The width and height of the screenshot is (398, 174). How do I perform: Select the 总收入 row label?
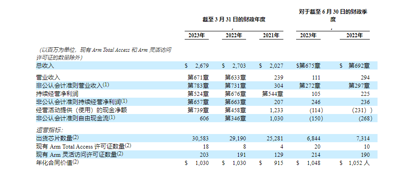coord(45,65)
